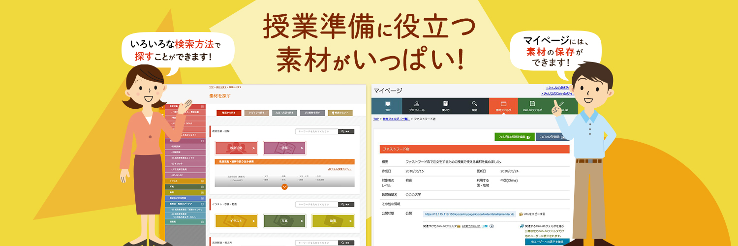
Task: Open the A2総力Can-do folder link
Action: coord(471,226)
